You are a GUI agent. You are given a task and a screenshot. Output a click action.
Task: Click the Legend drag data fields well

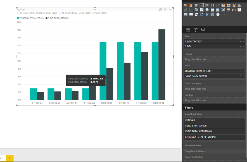[x=214, y=59]
